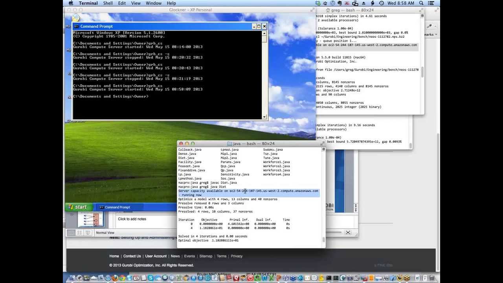This screenshot has width=503, height=283.
Task: Click 'Optimal objective' line in java terminal
Action: pos(208,241)
